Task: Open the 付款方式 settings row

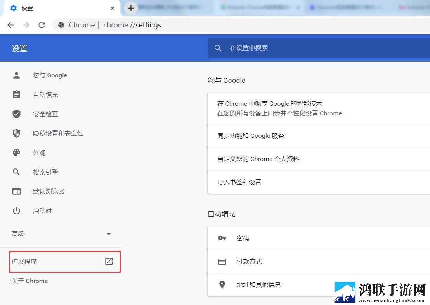Action: click(319, 262)
